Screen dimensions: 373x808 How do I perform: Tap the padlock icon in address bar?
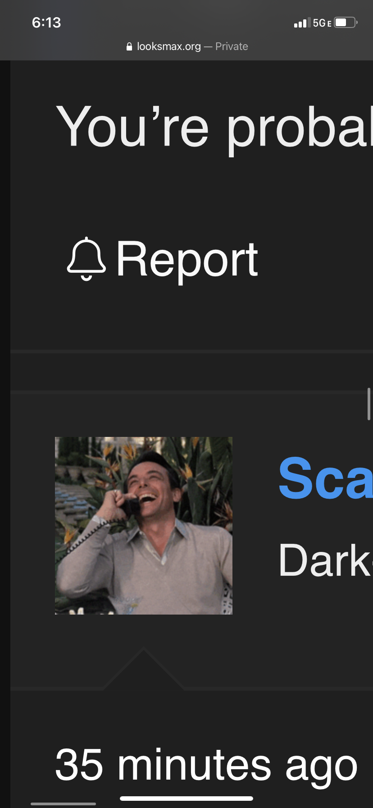point(129,46)
